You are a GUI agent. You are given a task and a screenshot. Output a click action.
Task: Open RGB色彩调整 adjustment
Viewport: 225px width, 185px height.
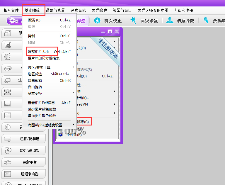pos(23,150)
